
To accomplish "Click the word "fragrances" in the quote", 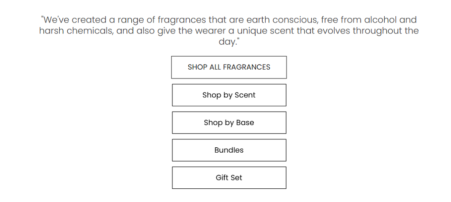I will pyautogui.click(x=182, y=20).
